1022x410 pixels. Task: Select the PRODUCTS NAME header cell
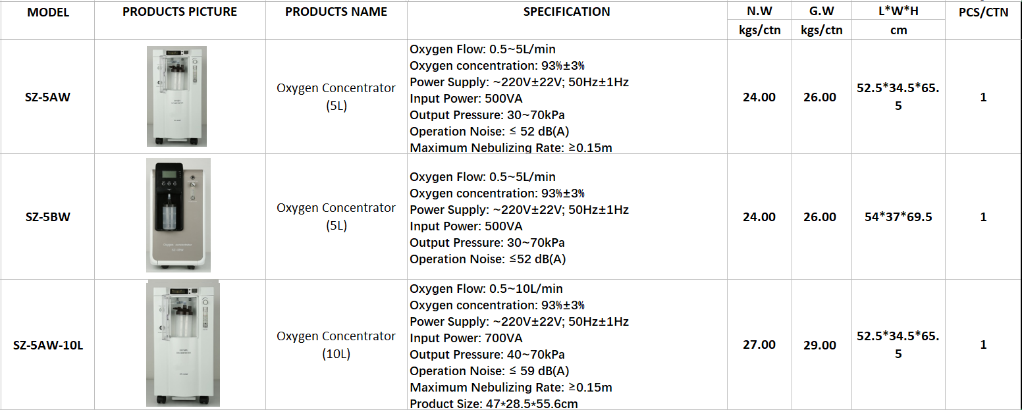[x=336, y=20]
